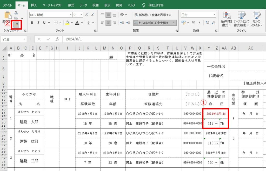
Task: Select cell with 2024年8月26日
Action: point(216,133)
